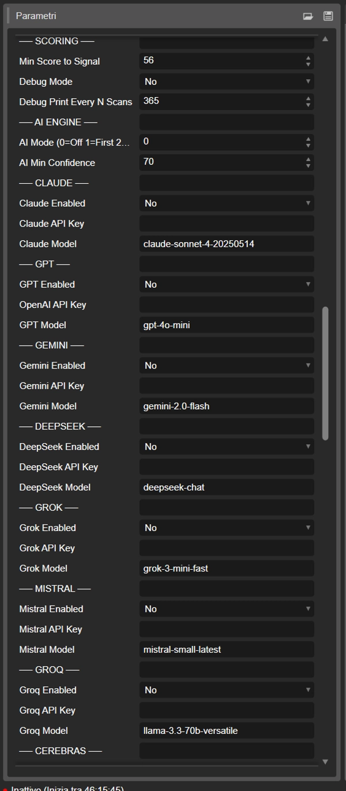Open the DeepSeek Enabled dropdown
The height and width of the screenshot is (791, 346).
227,447
